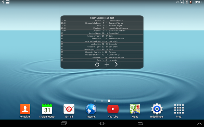204x127 pixels.
Task: Open the Internet browser
Action: (91, 111)
